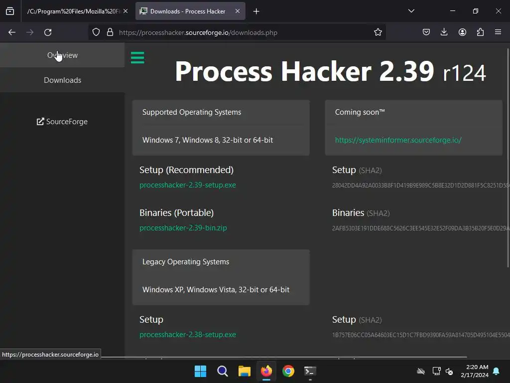Open muted volume tray icon
Screen dimensions: 510x383
point(449,371)
